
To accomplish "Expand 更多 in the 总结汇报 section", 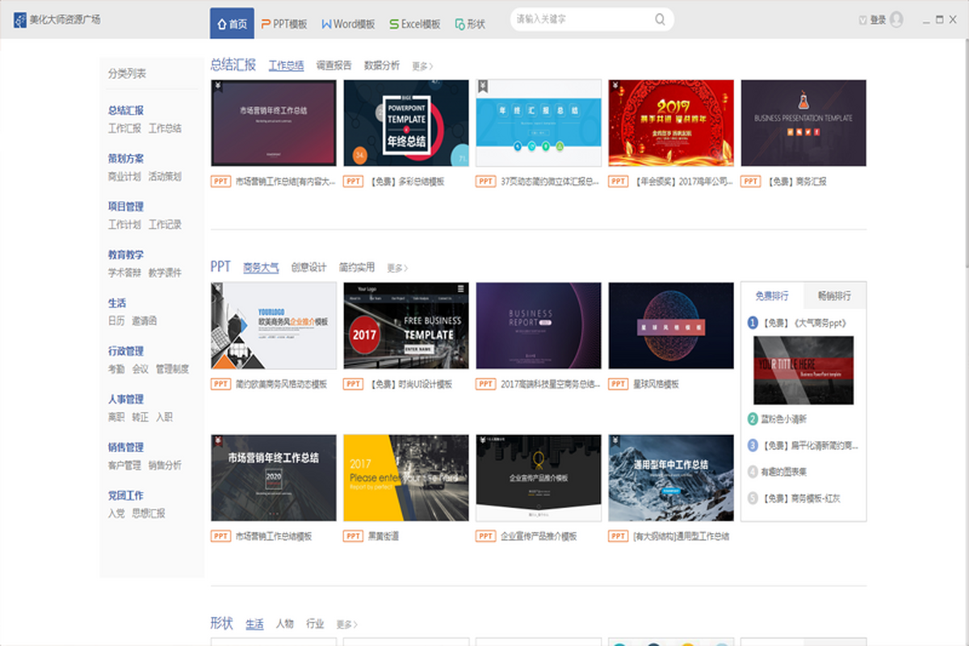I will pos(422,66).
